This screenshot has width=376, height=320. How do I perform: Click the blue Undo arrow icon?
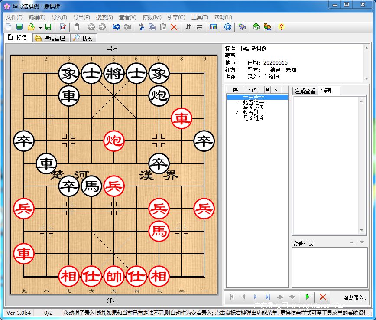click(116, 27)
